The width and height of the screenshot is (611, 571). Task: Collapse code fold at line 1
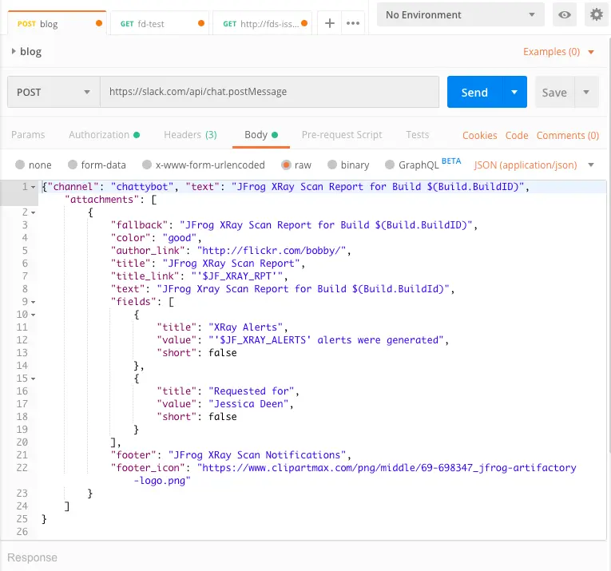pos(33,187)
